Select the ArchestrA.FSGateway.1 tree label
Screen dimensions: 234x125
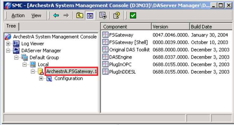tap(71, 72)
